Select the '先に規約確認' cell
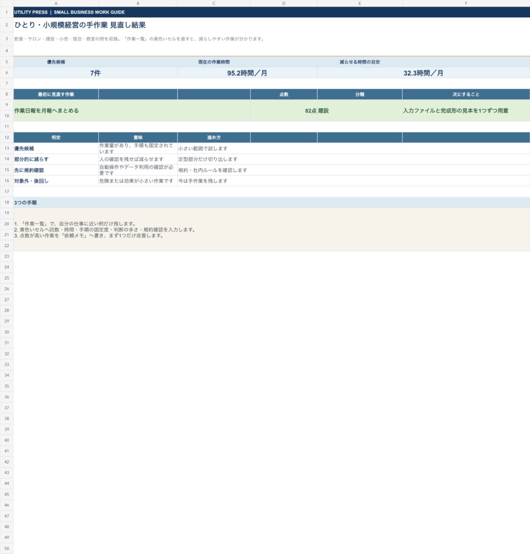Image resolution: width=530 pixels, height=554 pixels. 56,170
